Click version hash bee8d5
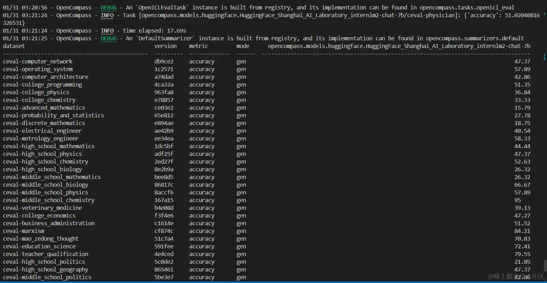This screenshot has width=547, height=283. 164,177
